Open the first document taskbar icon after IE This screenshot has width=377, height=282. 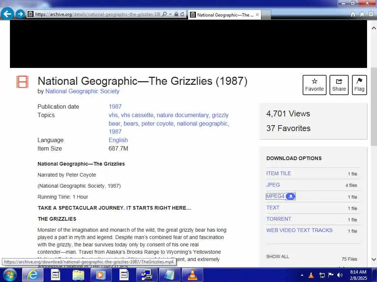click(56, 275)
